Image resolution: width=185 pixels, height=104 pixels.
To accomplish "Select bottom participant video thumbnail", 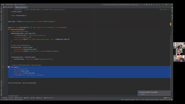I will tap(179, 58).
